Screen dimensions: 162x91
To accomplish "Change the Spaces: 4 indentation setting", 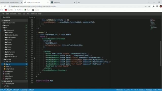I will (141, 90).
